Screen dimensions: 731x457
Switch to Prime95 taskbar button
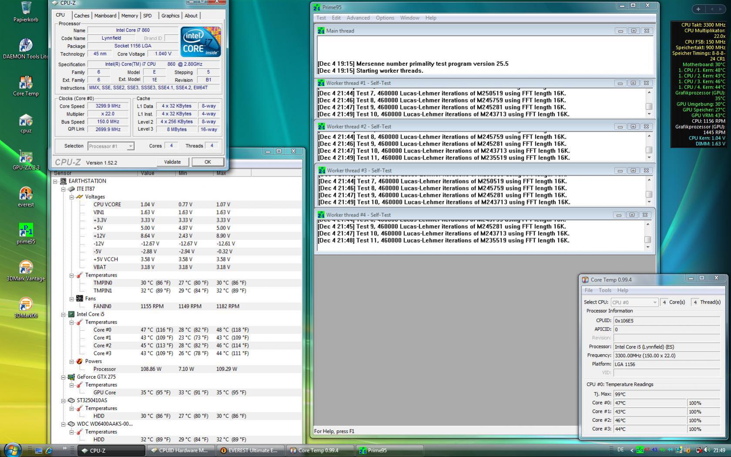coord(390,450)
